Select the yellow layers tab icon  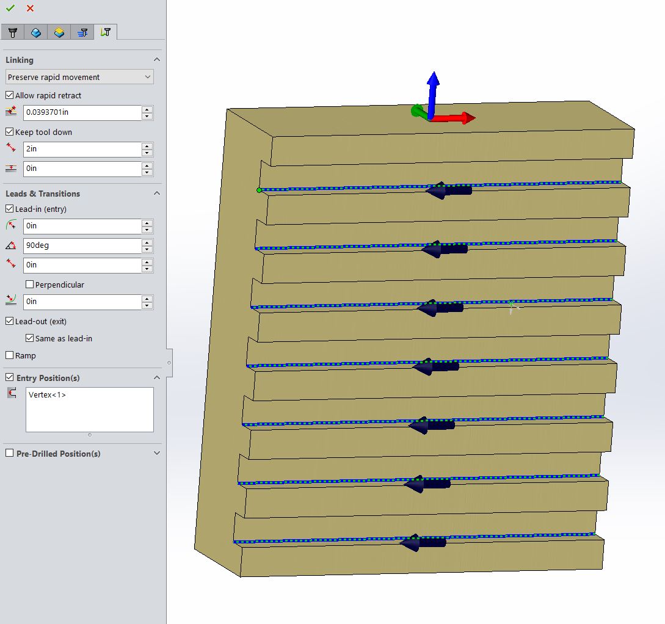(59, 32)
